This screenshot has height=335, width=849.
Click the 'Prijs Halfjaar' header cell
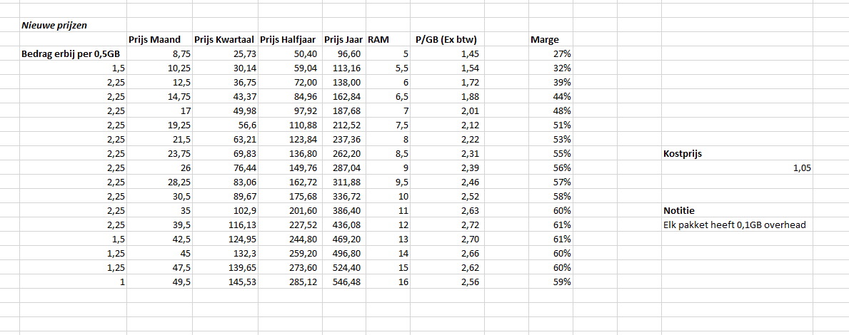pyautogui.click(x=289, y=39)
